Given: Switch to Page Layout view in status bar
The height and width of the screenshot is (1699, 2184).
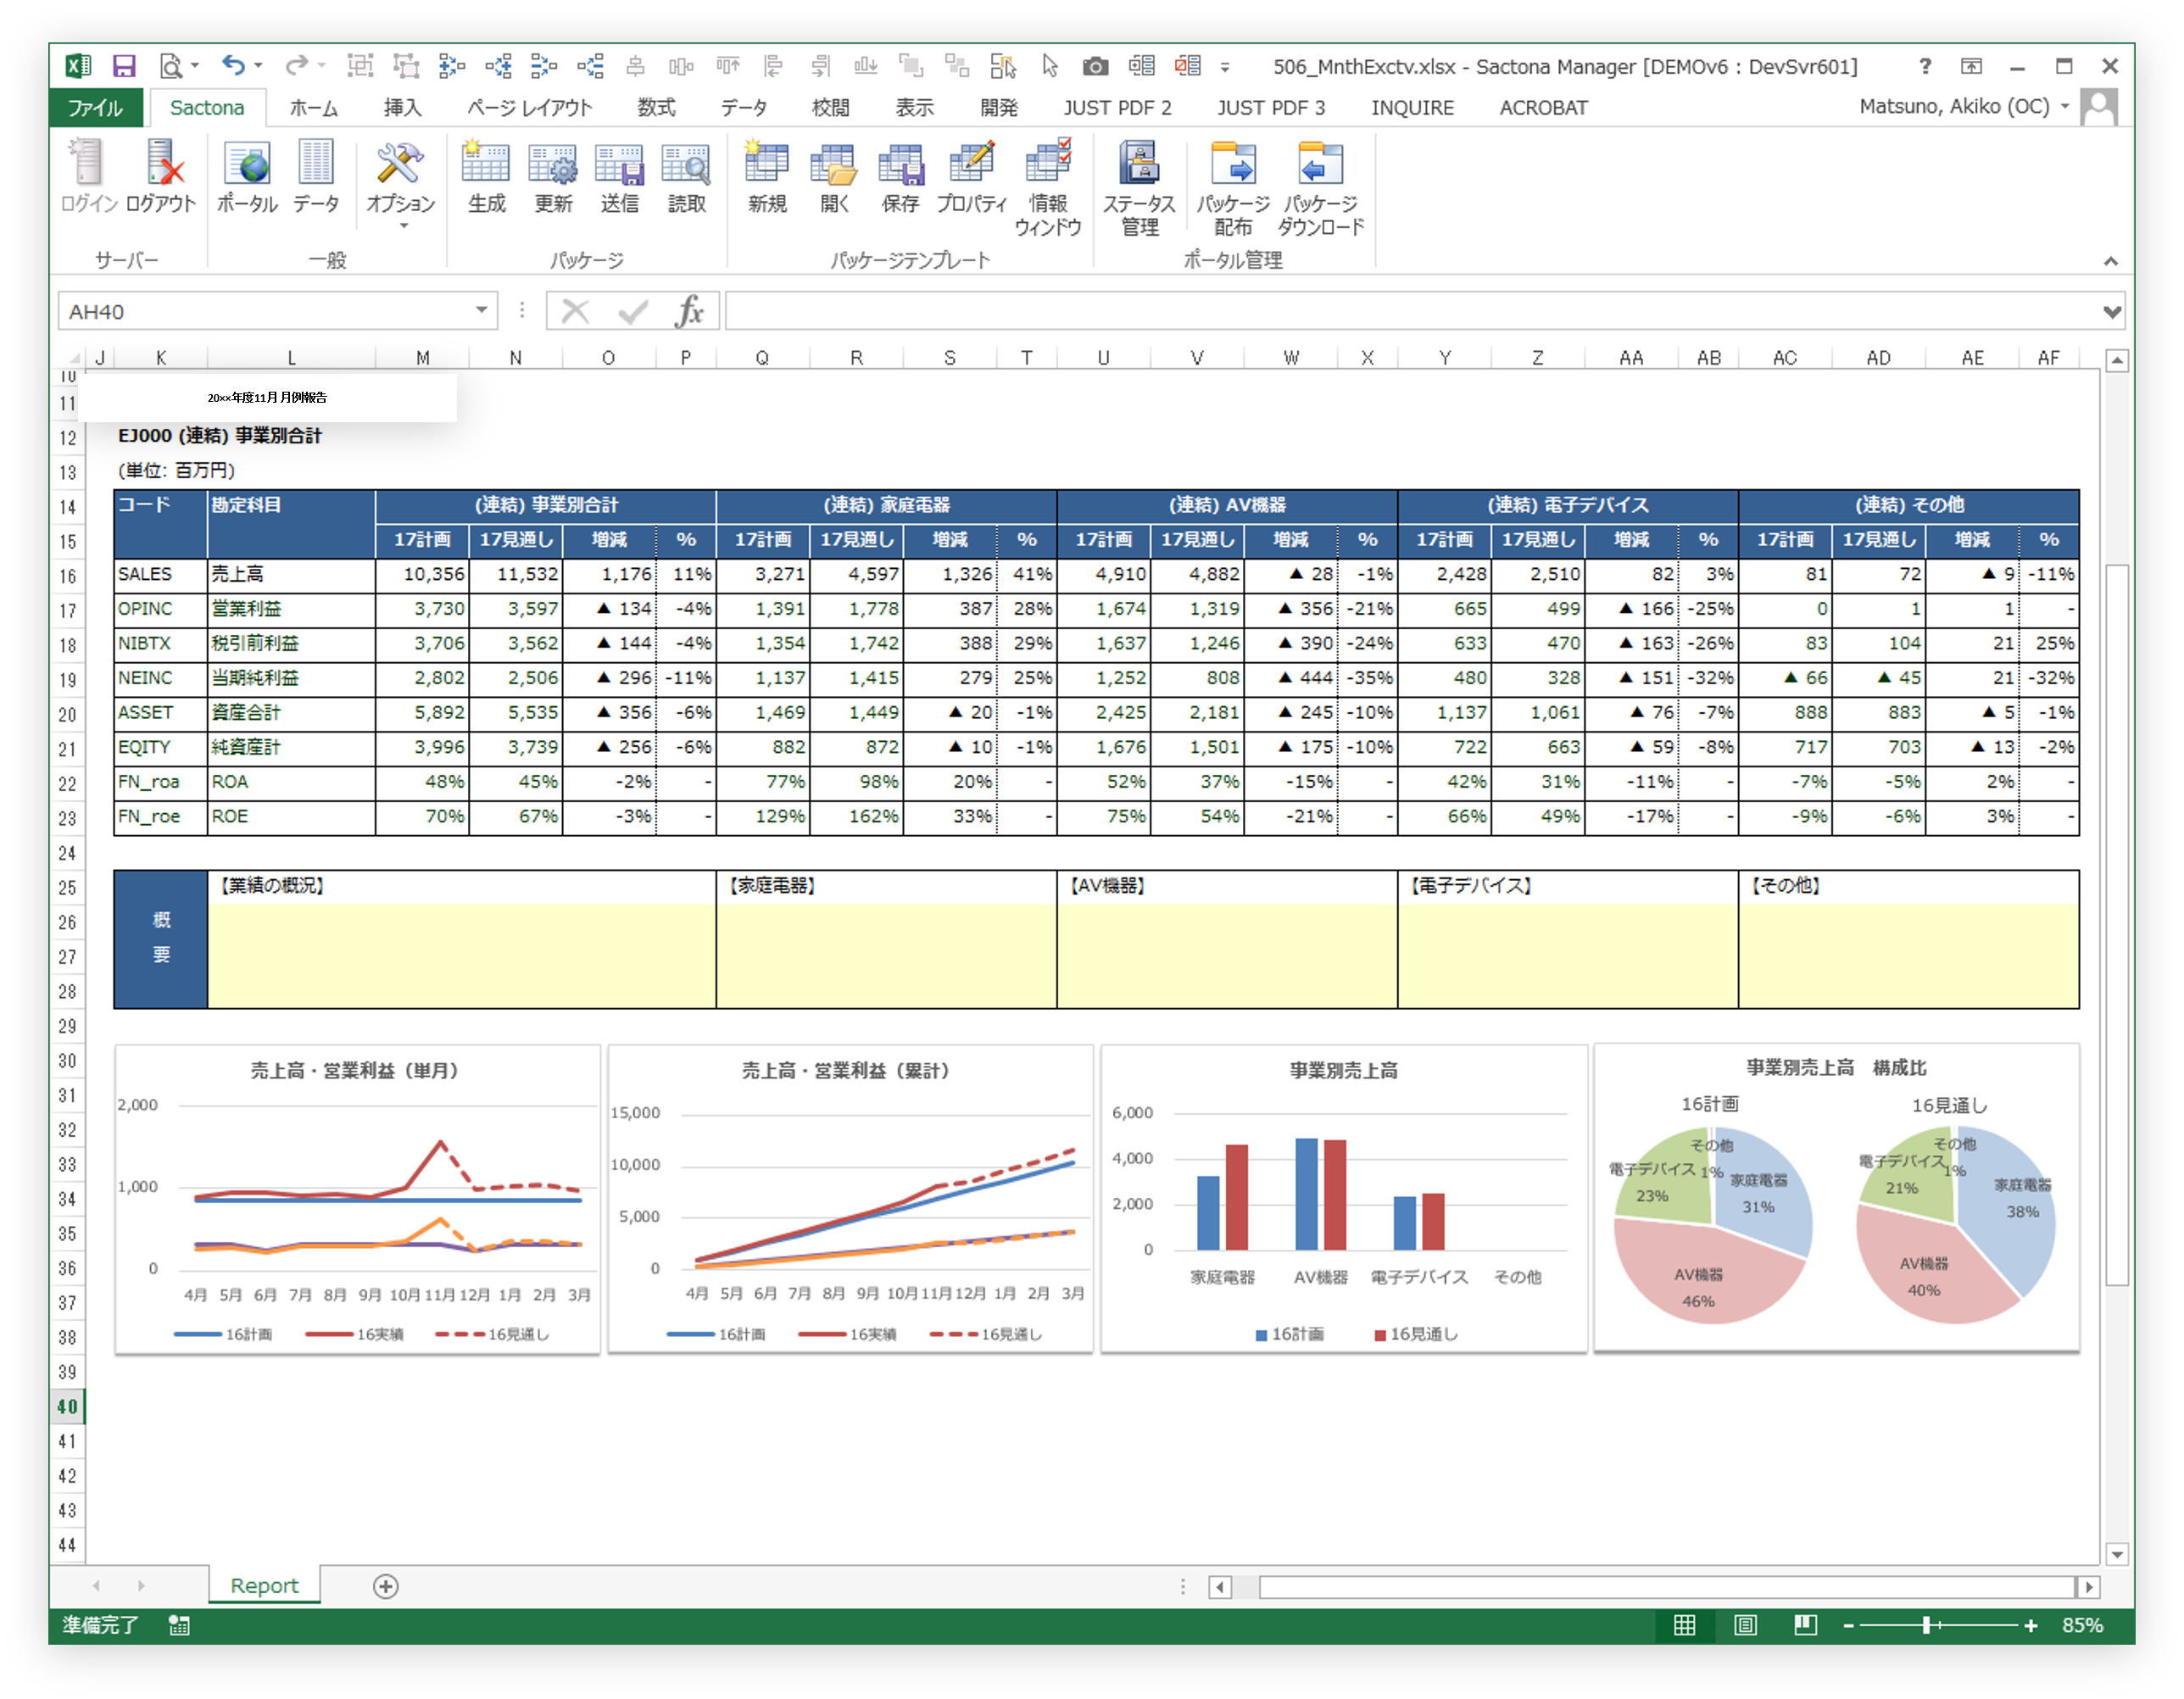Looking at the screenshot, I should pyautogui.click(x=1745, y=1625).
